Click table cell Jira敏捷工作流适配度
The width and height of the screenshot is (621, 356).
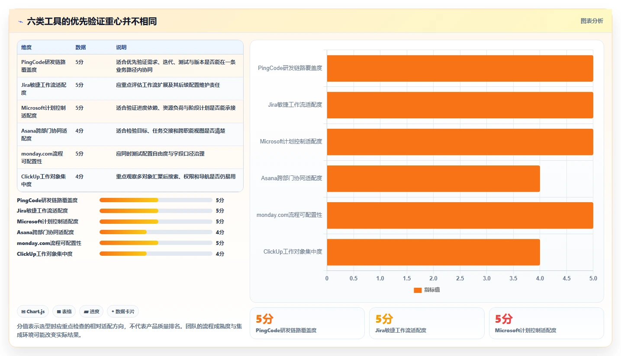click(x=44, y=89)
